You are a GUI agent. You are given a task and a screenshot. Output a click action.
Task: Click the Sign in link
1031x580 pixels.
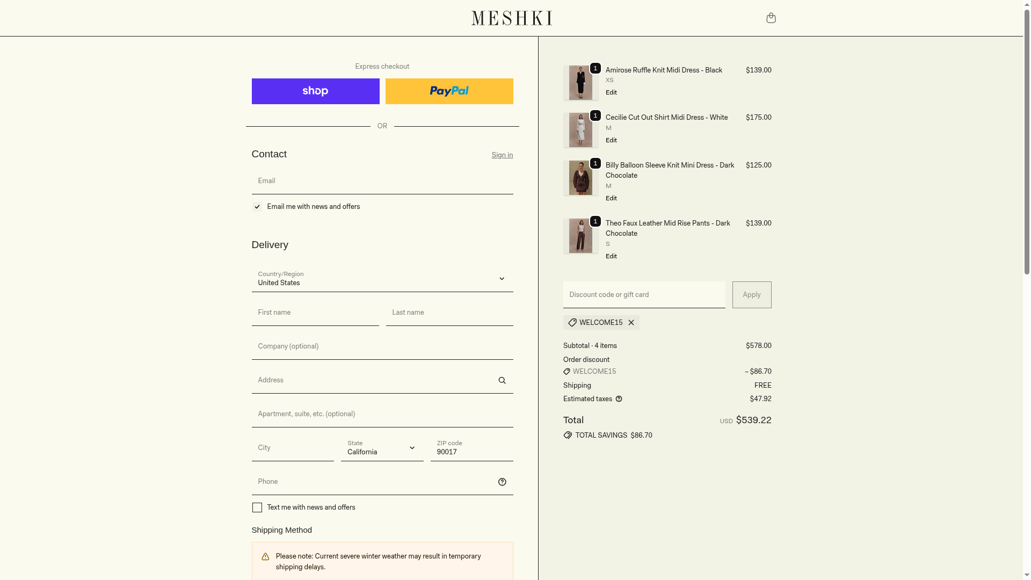click(502, 155)
